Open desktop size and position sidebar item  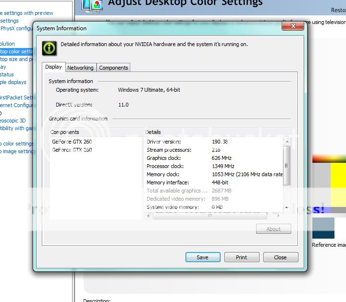click(16, 59)
